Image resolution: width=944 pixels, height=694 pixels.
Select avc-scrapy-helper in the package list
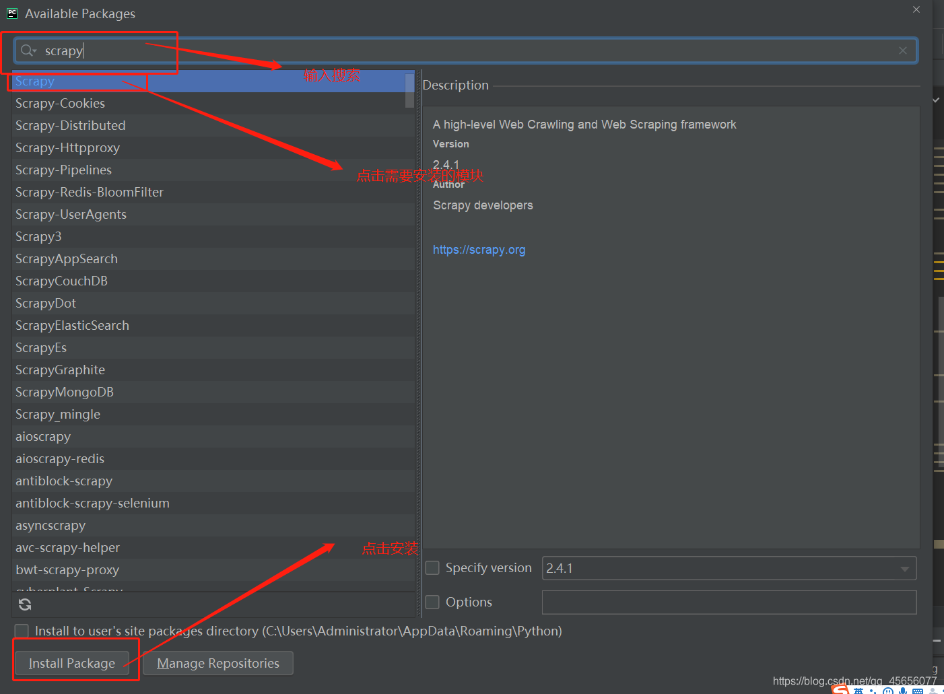coord(213,547)
